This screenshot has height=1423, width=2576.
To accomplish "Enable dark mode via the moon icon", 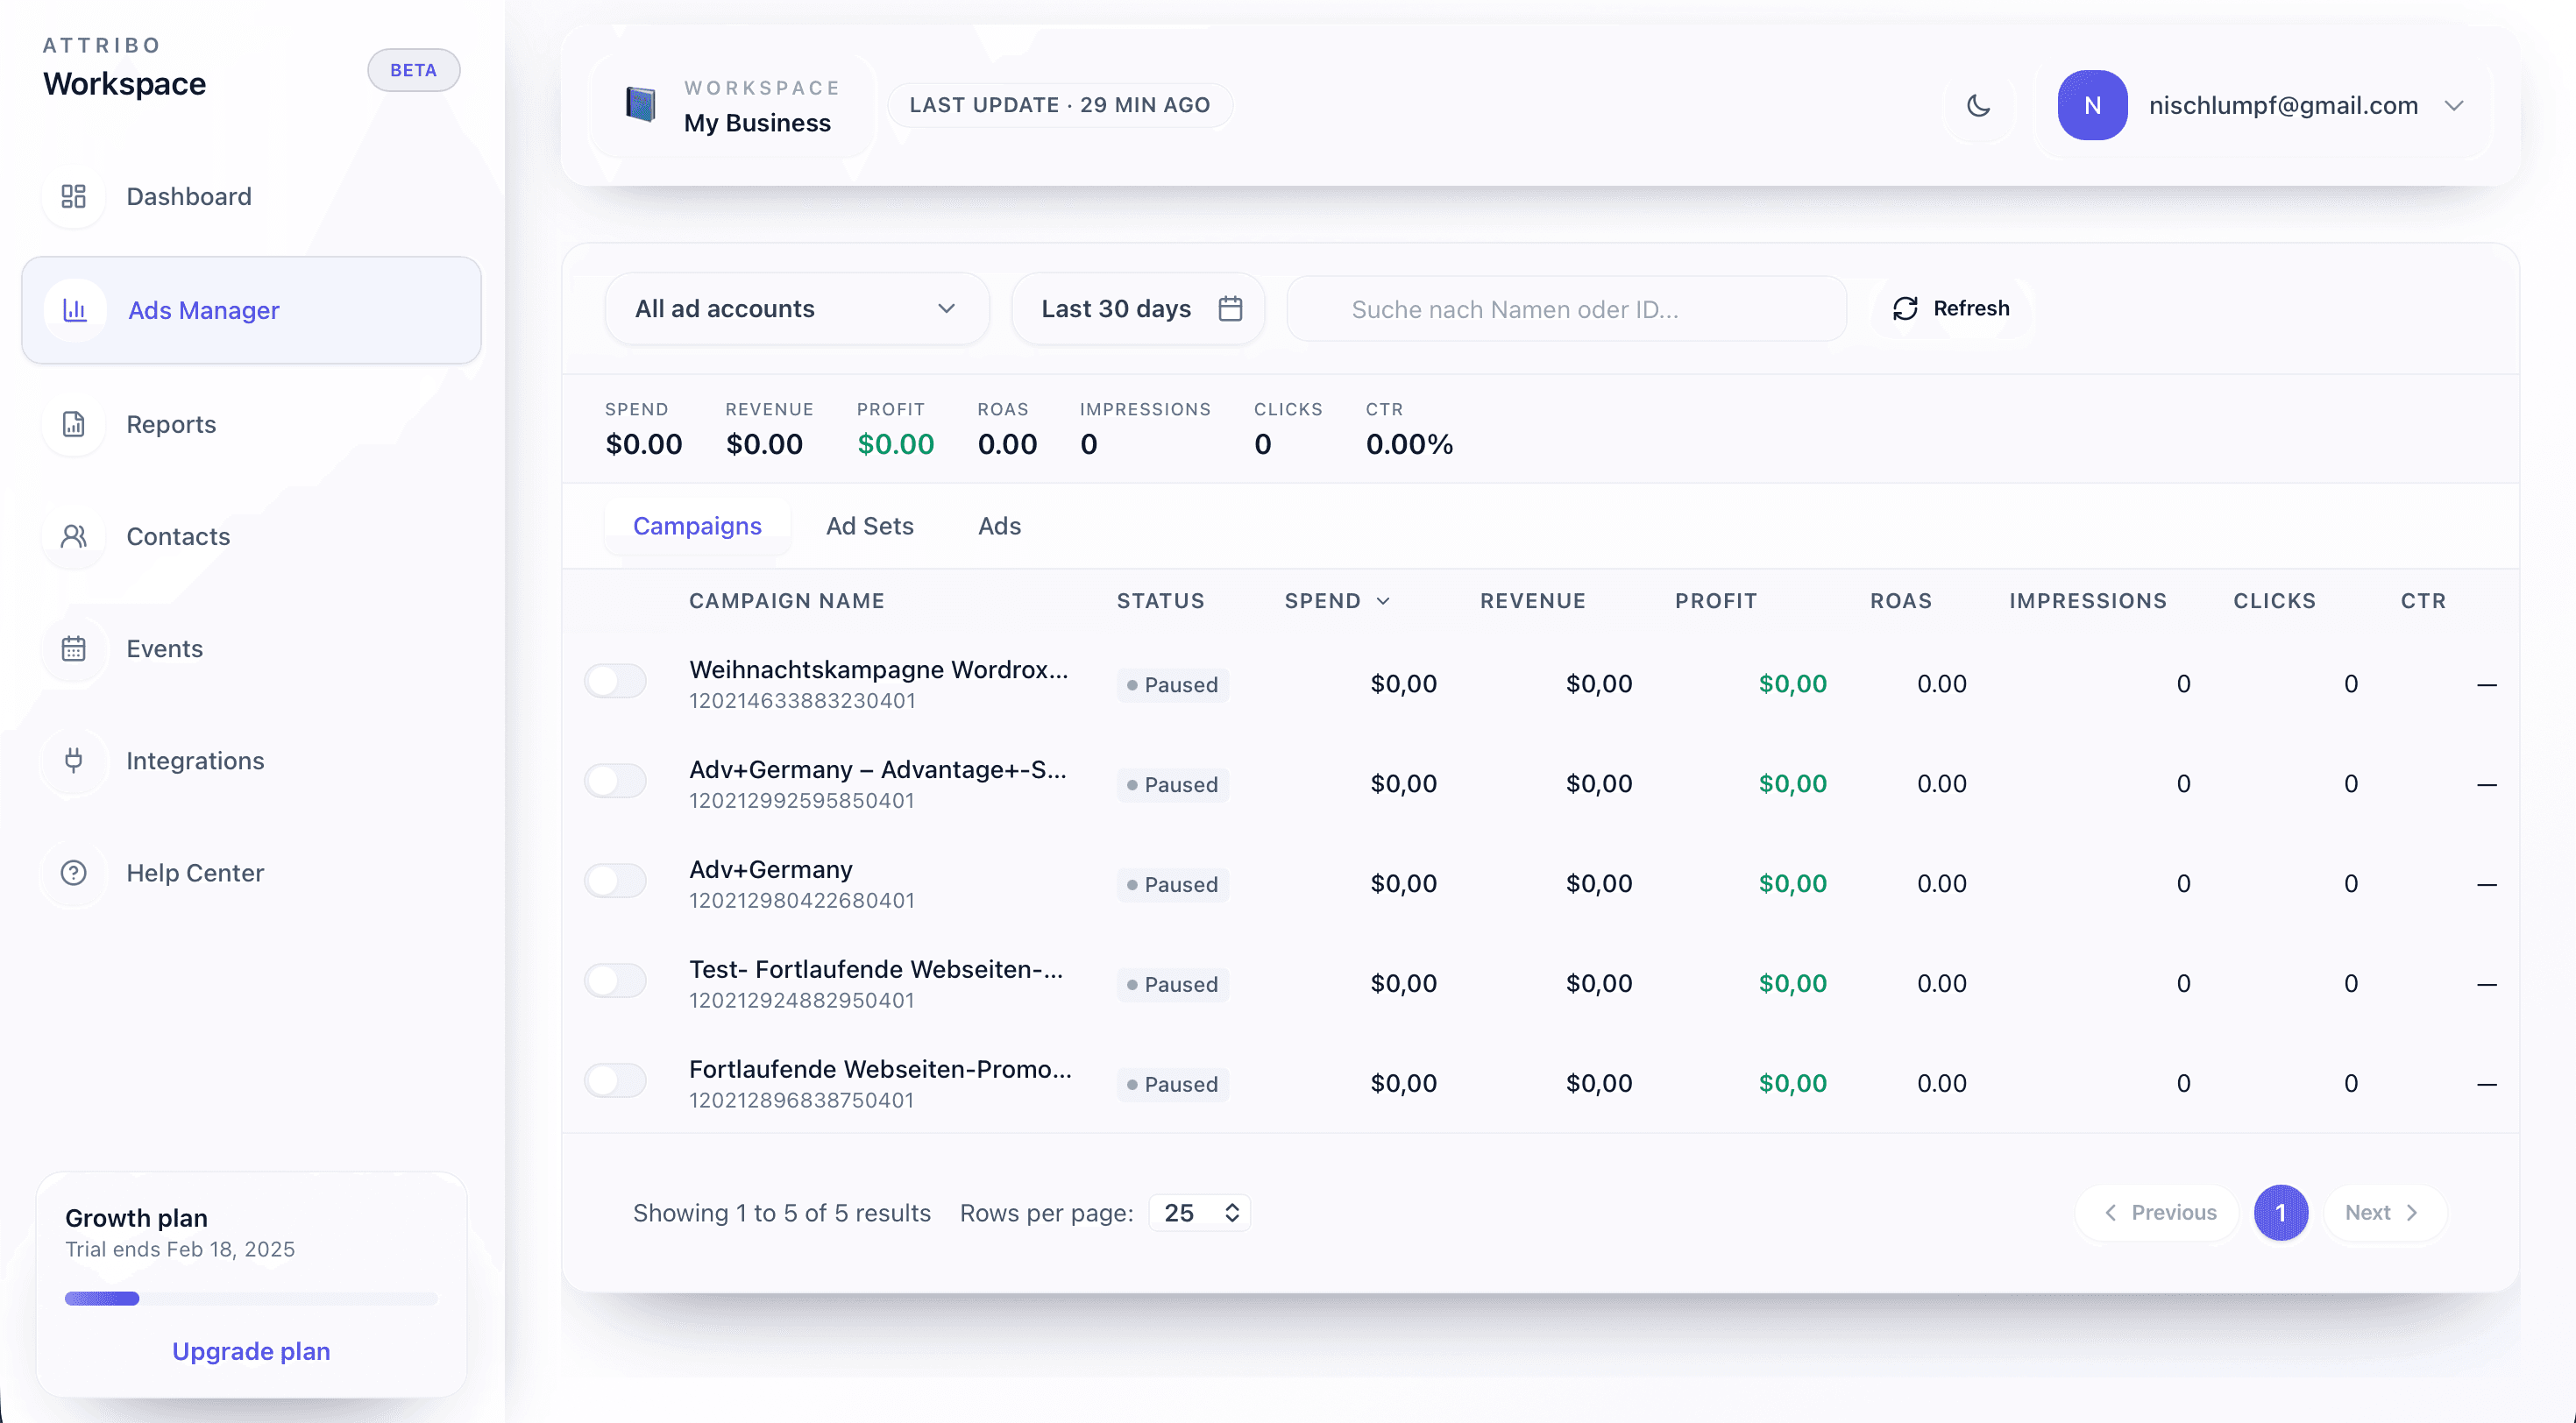I will [x=1979, y=105].
